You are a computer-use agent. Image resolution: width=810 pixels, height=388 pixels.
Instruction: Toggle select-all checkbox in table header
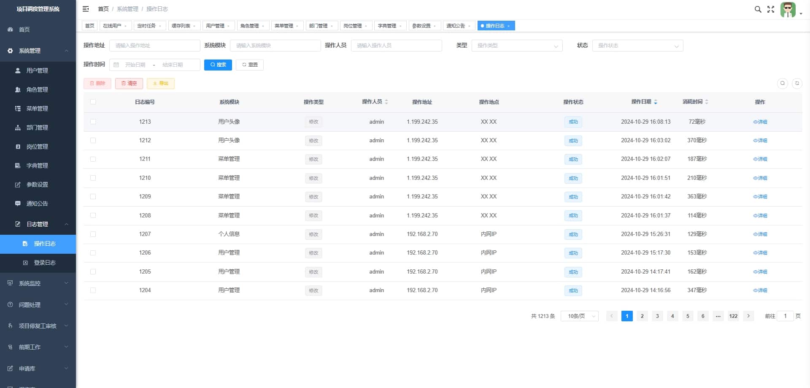93,102
